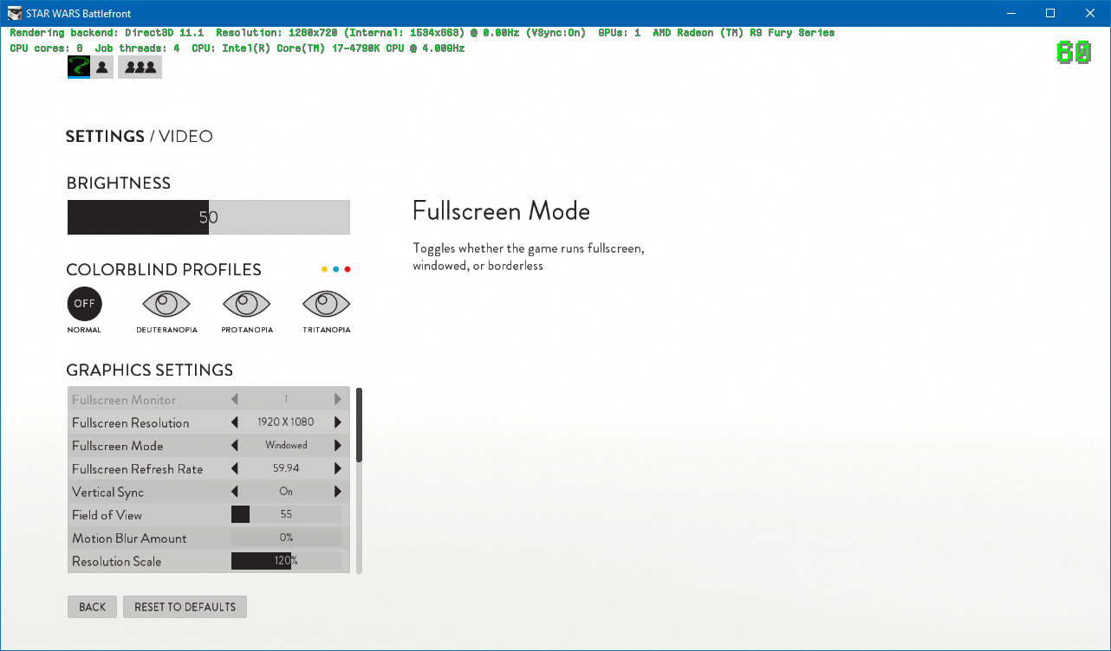Select the Deuteranopia eye icon

tap(166, 304)
